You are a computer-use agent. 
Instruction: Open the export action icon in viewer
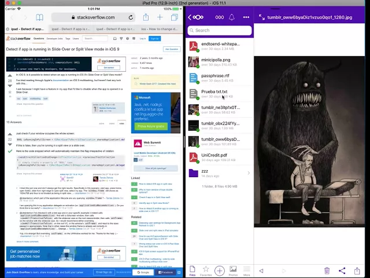tap(357, 270)
